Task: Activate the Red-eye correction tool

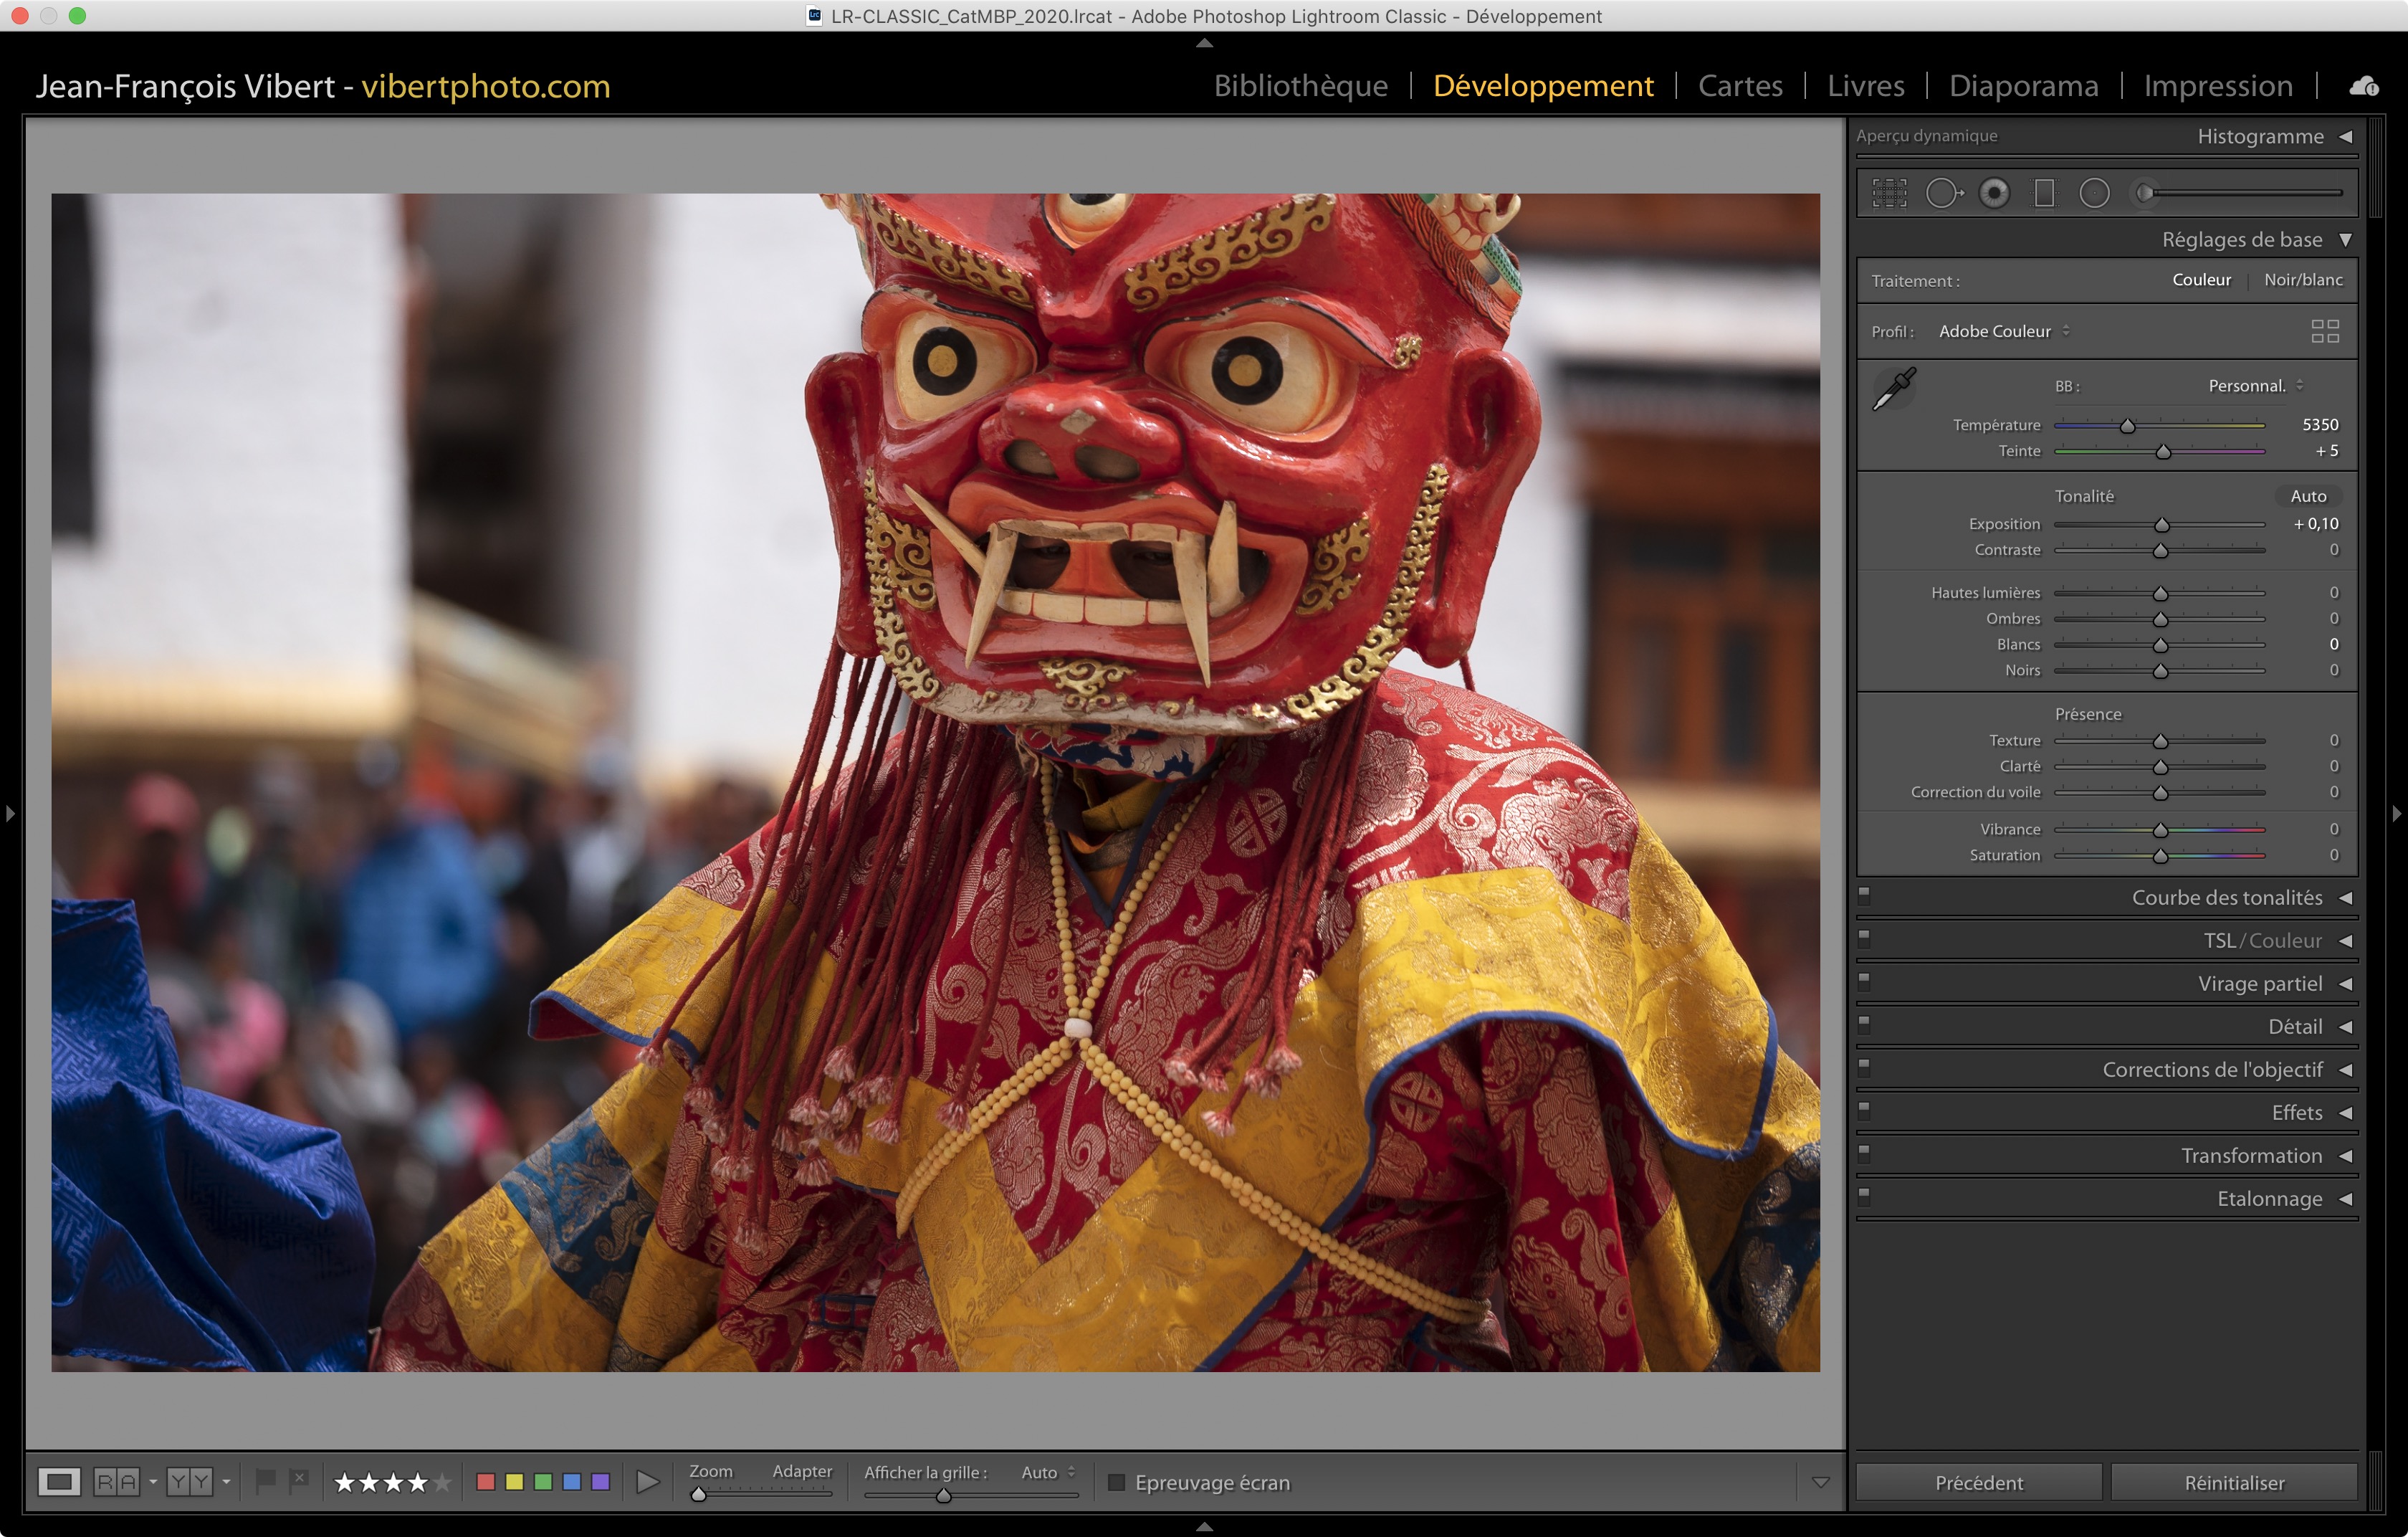Action: point(1994,193)
